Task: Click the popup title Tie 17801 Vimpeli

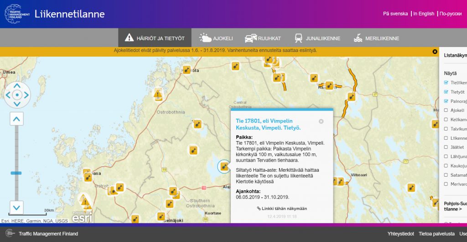Action: click(x=268, y=125)
